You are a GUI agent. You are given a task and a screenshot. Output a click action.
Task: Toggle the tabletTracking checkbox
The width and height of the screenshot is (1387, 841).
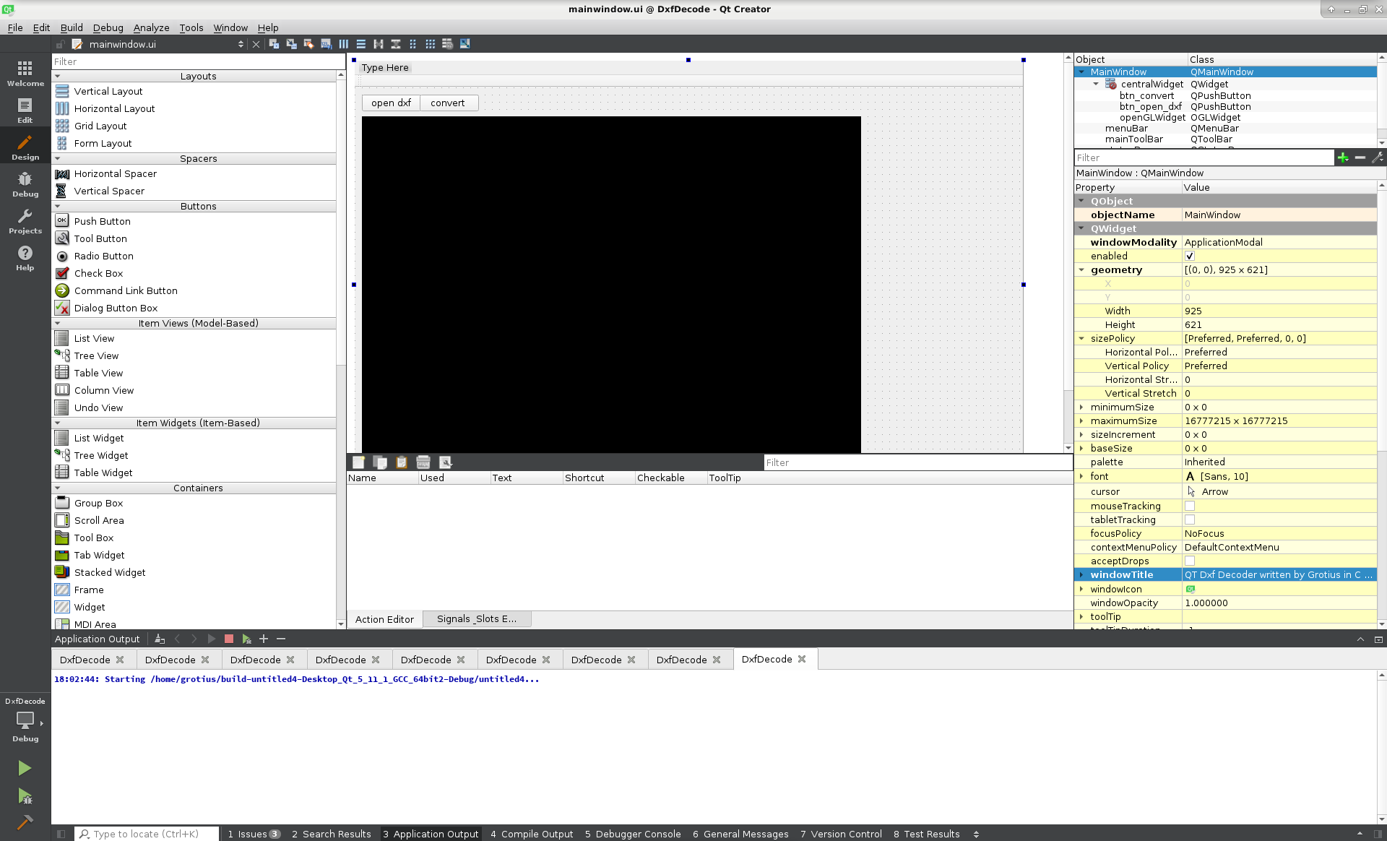click(x=1189, y=519)
